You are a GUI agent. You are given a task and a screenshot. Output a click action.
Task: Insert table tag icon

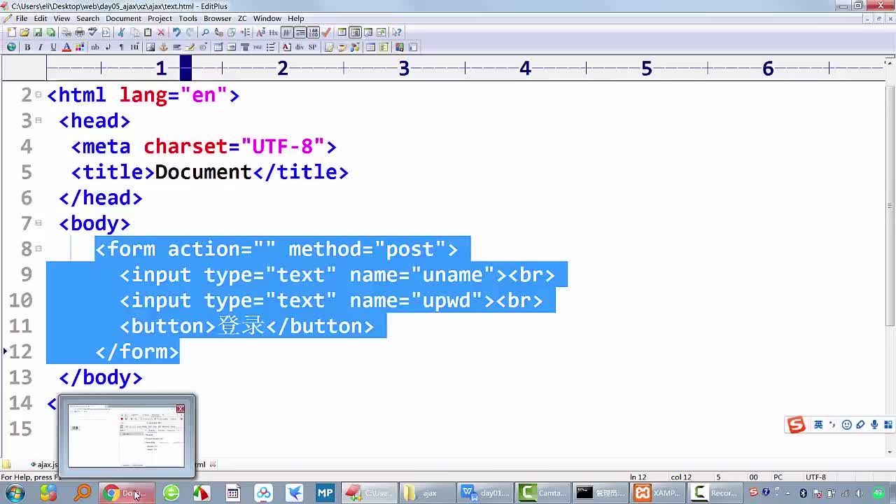[x=218, y=47]
